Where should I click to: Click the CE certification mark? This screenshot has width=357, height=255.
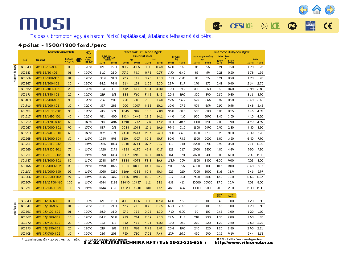click(x=328, y=26)
